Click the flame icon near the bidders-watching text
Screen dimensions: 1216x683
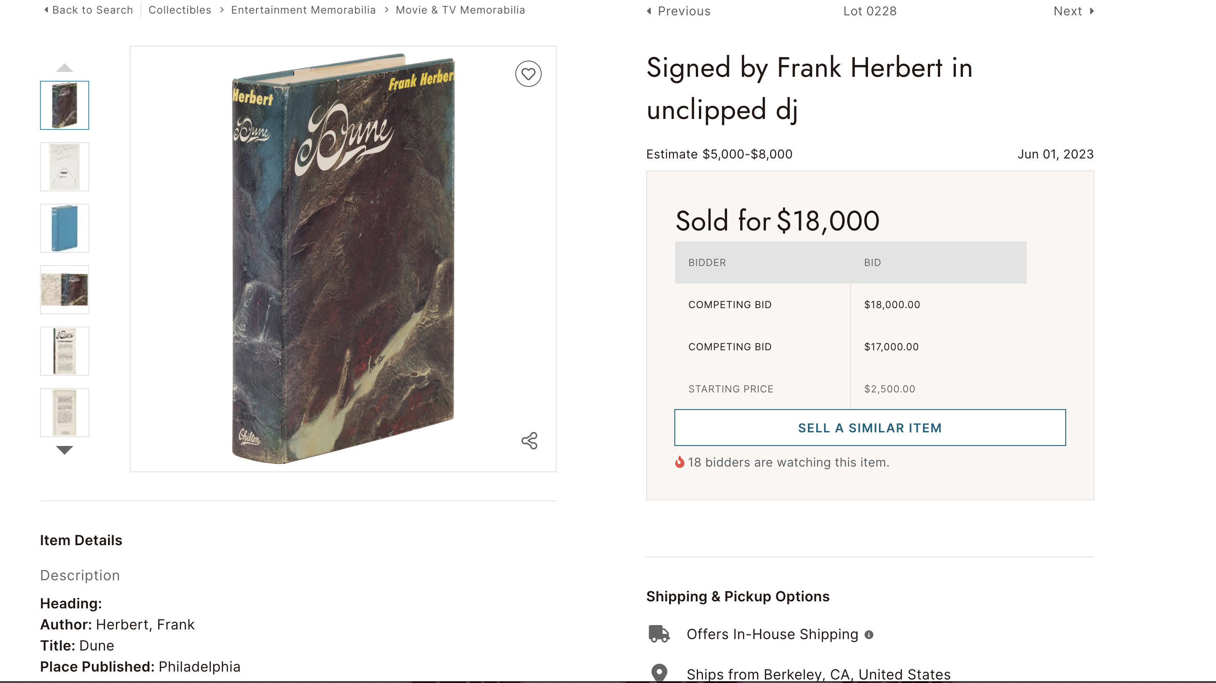tap(679, 462)
